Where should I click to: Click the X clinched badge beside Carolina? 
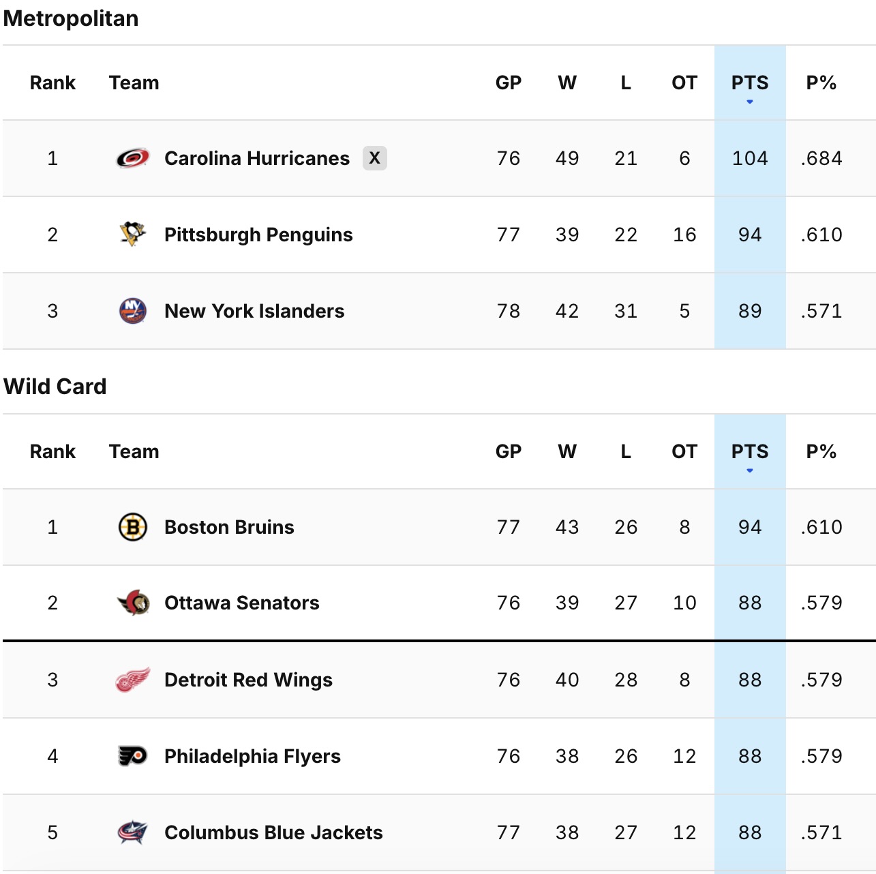374,158
